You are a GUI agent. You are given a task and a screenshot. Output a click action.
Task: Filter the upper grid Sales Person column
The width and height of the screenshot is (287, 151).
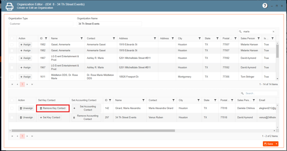coord(259,38)
